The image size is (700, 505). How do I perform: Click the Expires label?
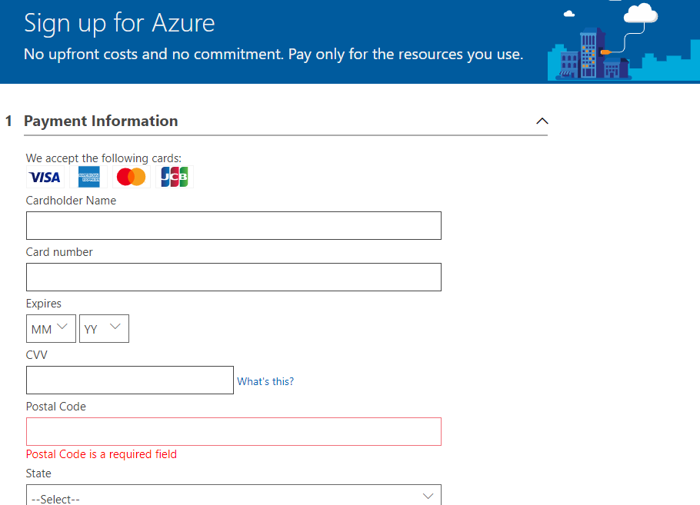(x=44, y=304)
